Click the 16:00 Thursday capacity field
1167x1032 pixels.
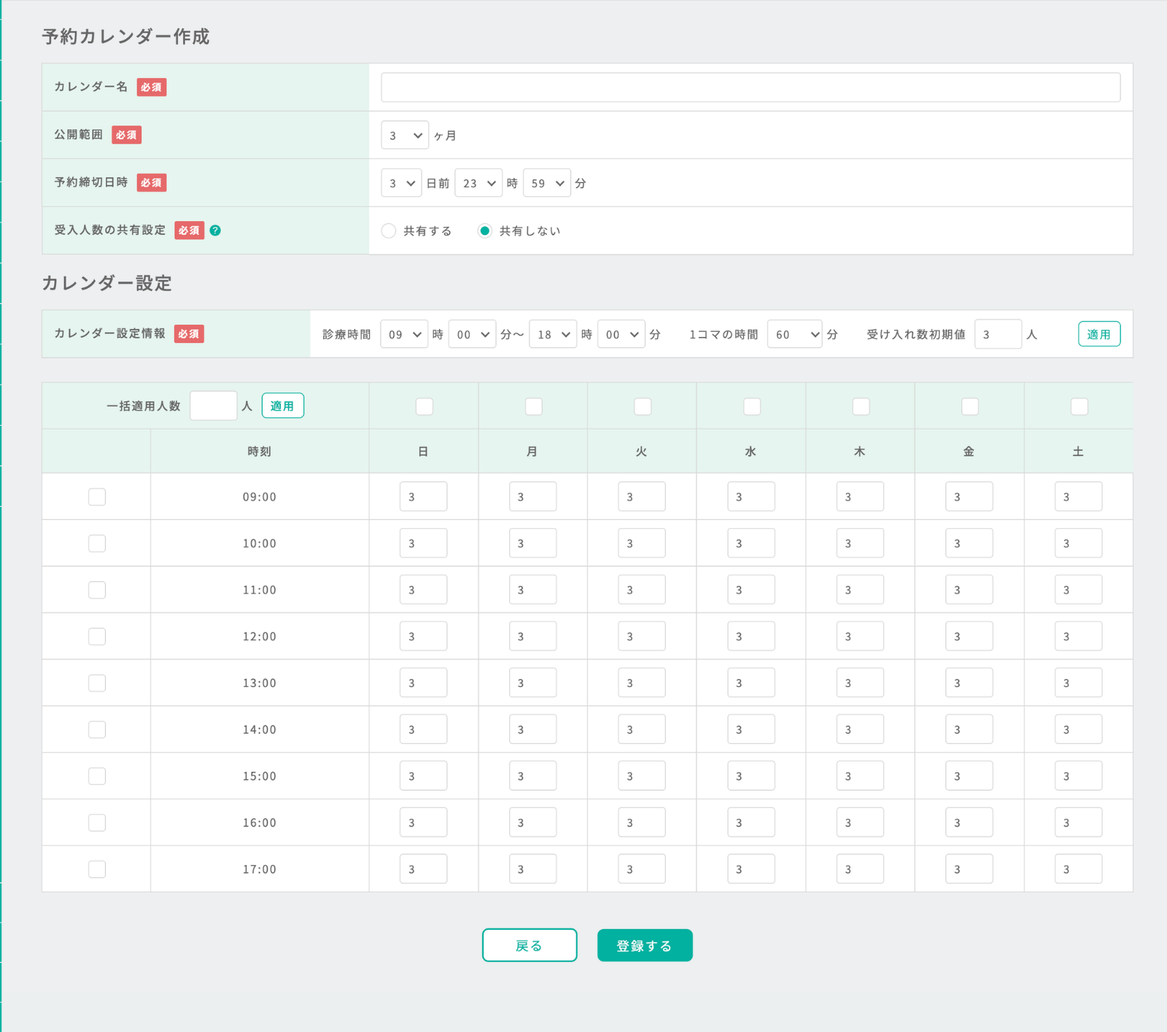pos(861,823)
